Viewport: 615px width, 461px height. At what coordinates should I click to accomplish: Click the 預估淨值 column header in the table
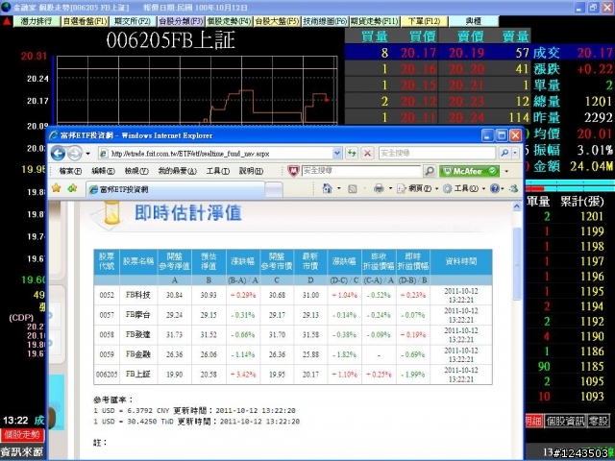[209, 261]
